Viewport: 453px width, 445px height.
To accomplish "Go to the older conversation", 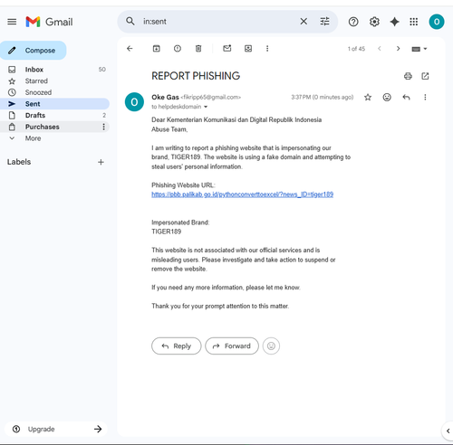I will pyautogui.click(x=398, y=49).
